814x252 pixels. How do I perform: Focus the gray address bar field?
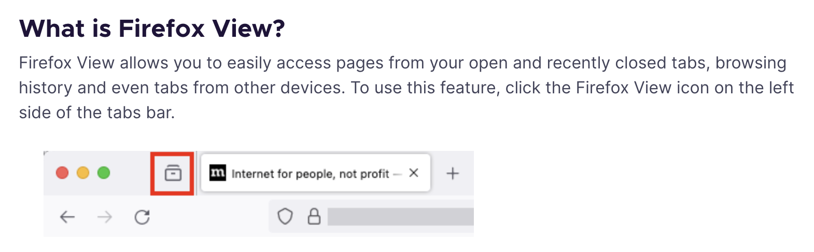click(401, 217)
